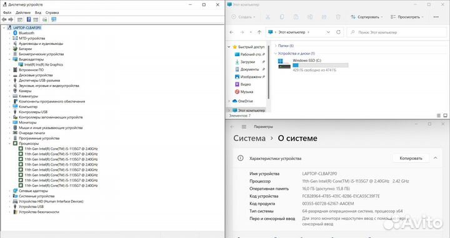The width and height of the screenshot is (450, 238).
Task: Click the Explorer search field Поиск: Этот компьютер
Action: [x=397, y=32]
